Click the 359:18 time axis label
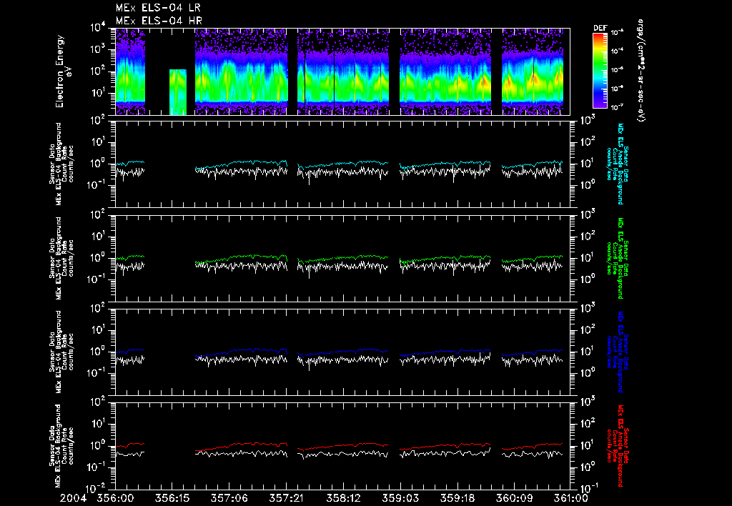The image size is (732, 506). pos(457,499)
